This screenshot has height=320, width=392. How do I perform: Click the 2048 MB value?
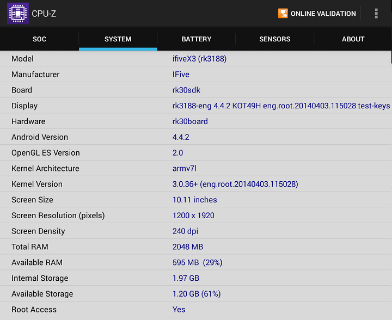point(188,247)
